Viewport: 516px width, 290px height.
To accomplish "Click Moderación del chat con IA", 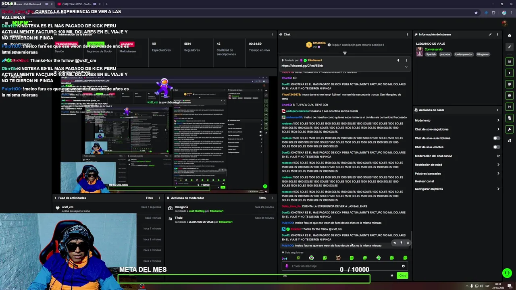I will pos(433,156).
